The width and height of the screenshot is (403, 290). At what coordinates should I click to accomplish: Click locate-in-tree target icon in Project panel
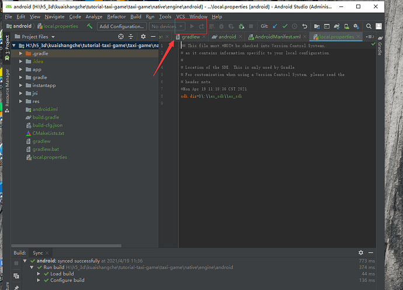tap(121, 36)
